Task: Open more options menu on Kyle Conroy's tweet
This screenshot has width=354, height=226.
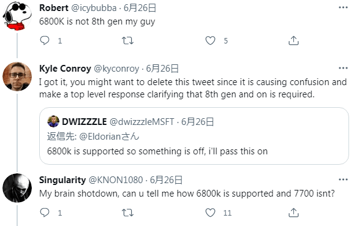Action: click(343, 68)
